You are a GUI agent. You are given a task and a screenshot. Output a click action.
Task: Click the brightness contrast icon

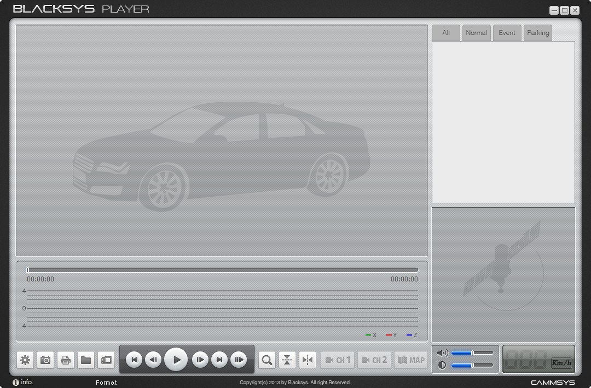click(442, 365)
